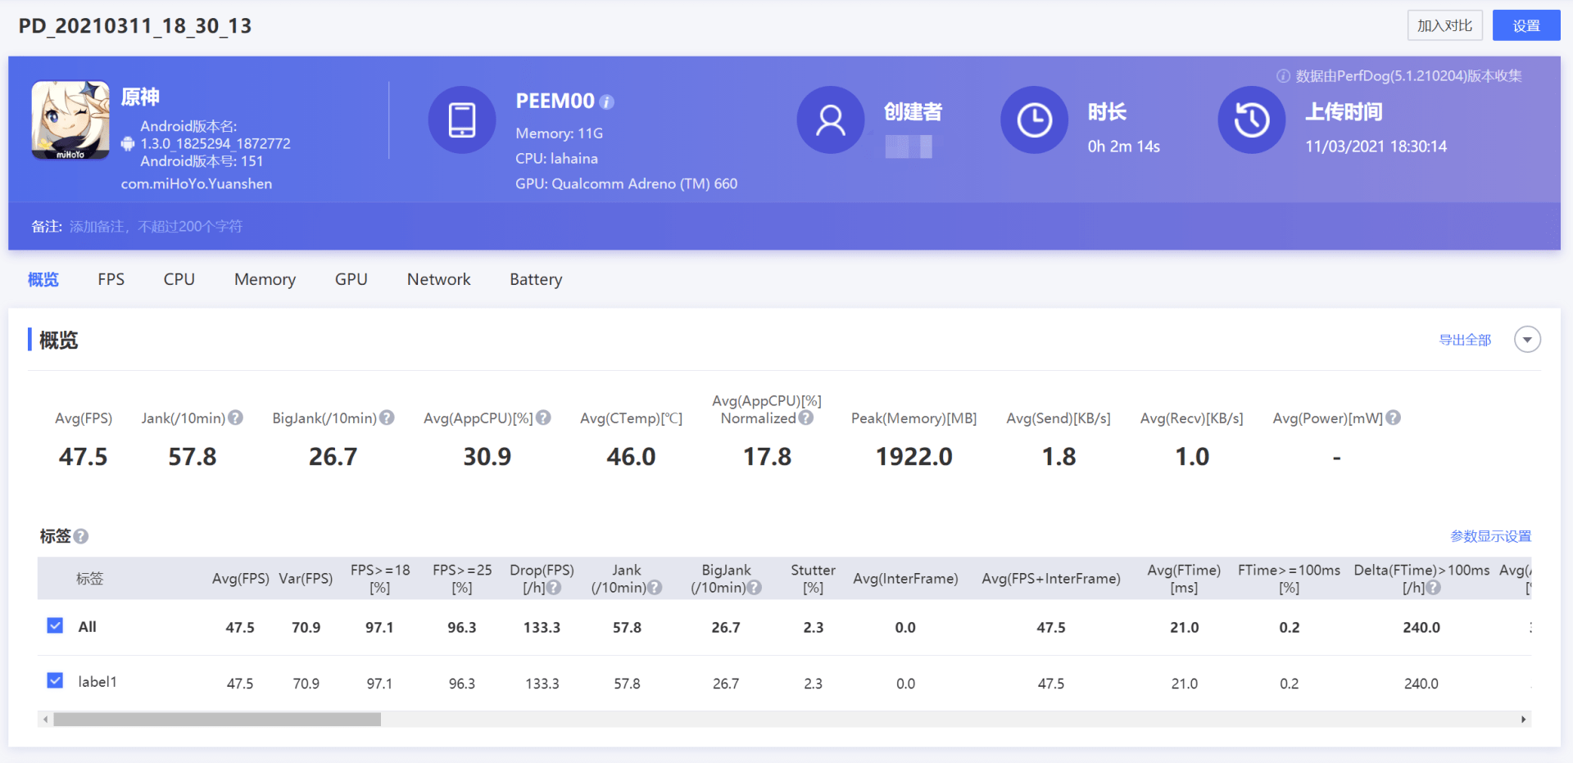This screenshot has width=1573, height=763.
Task: Click help icon beside Avg(AppCPU)[%] summary
Action: click(x=543, y=418)
